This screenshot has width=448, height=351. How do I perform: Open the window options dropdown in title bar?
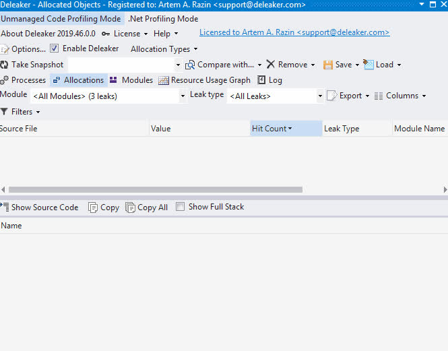coord(422,4)
